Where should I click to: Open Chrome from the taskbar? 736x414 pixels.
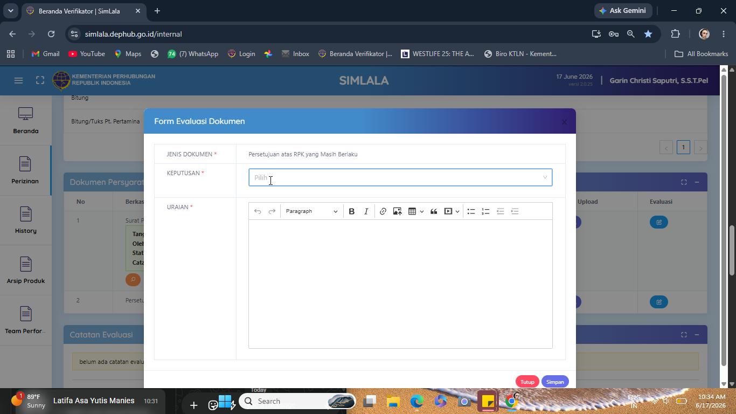pyautogui.click(x=511, y=401)
